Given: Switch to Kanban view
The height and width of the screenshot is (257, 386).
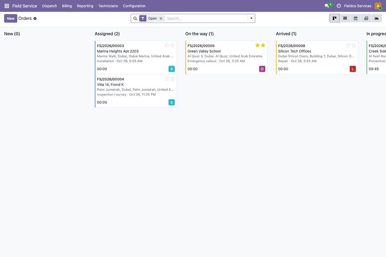Looking at the screenshot, I should click(x=334, y=18).
